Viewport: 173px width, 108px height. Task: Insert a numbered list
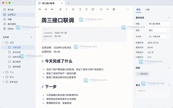click(80, 9)
